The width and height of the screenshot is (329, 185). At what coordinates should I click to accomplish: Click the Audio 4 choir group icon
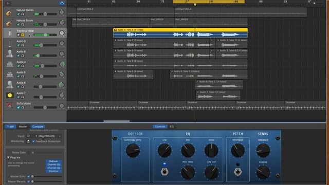10,64
